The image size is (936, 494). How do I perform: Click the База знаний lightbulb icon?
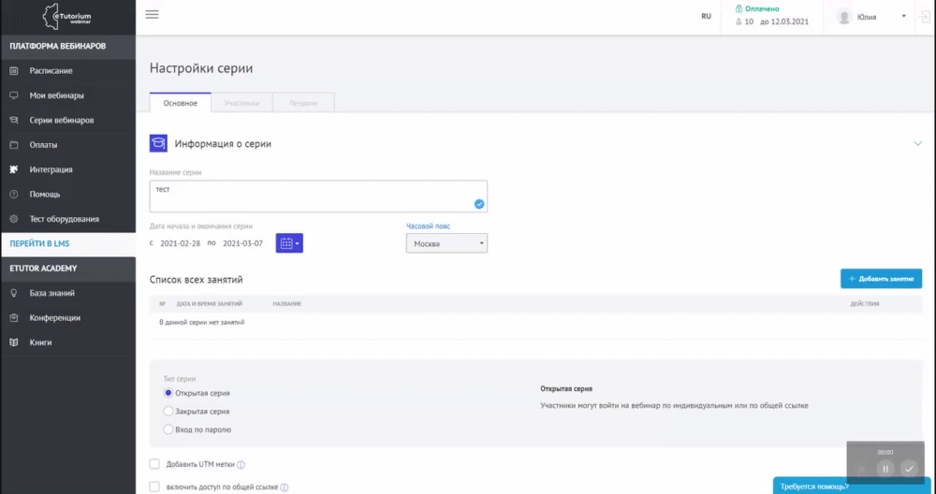[13, 293]
